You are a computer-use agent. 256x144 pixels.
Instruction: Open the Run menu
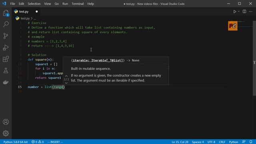pos(65,4)
